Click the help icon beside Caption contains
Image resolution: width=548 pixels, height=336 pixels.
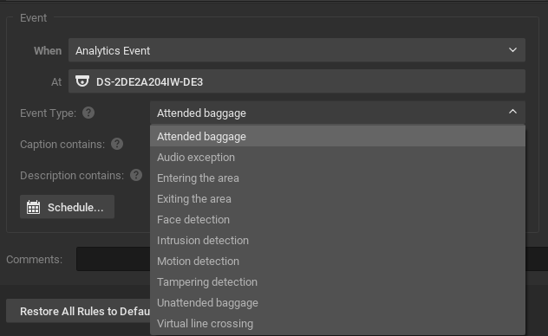point(117,144)
